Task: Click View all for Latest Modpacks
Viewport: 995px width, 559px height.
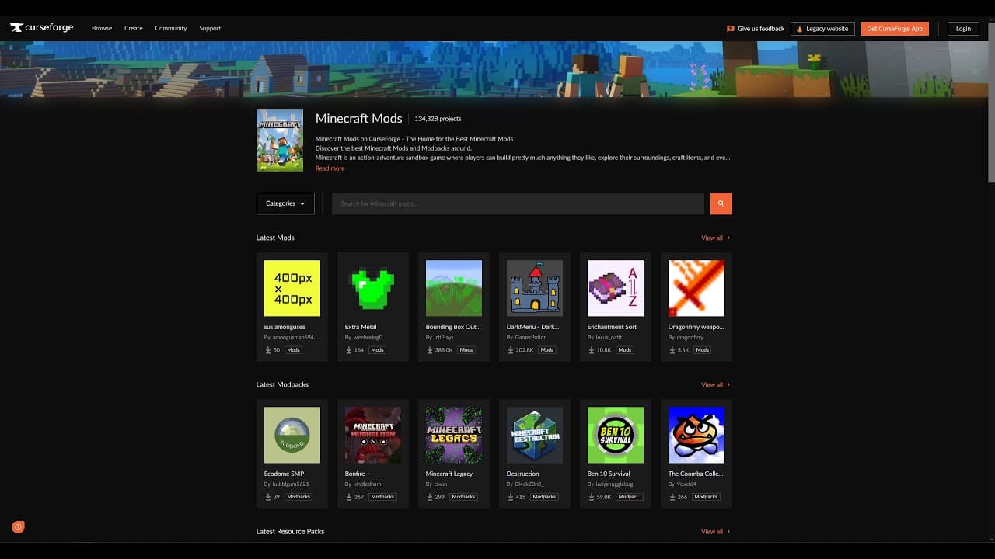Action: point(716,384)
